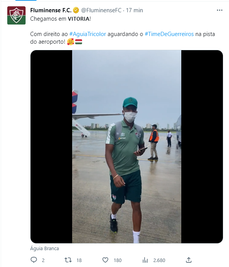Click the retweet arrows icon
Viewport: 229px width, 267px height.
point(68,260)
